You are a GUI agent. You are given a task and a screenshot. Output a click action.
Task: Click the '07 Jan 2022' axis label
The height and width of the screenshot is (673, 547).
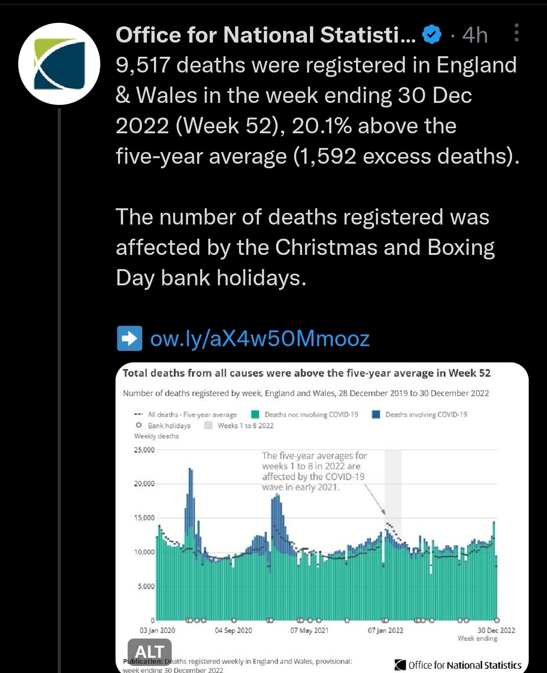pos(385,630)
